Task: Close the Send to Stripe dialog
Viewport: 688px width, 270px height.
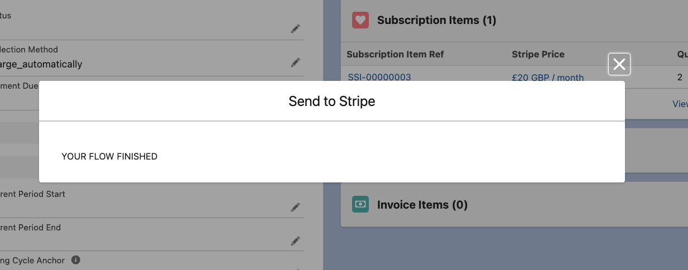Action: pyautogui.click(x=619, y=65)
